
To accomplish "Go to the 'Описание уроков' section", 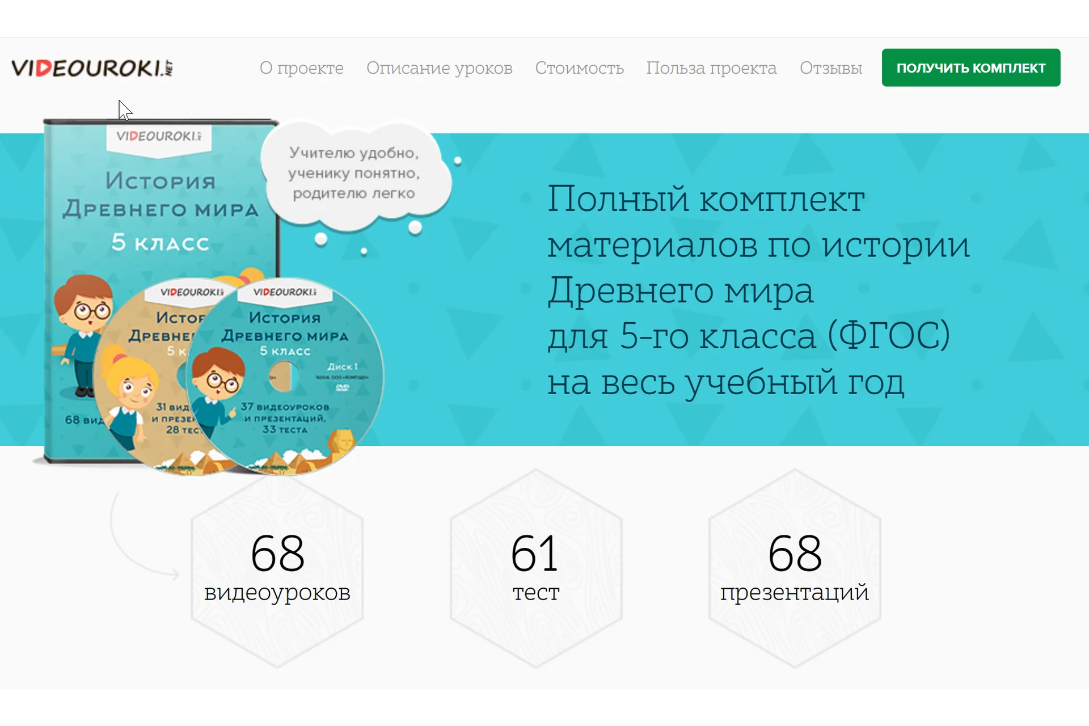I will [439, 68].
